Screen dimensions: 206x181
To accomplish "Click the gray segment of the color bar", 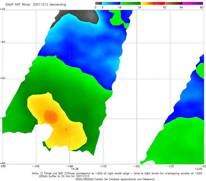I will pyautogui.click(x=99, y=3).
